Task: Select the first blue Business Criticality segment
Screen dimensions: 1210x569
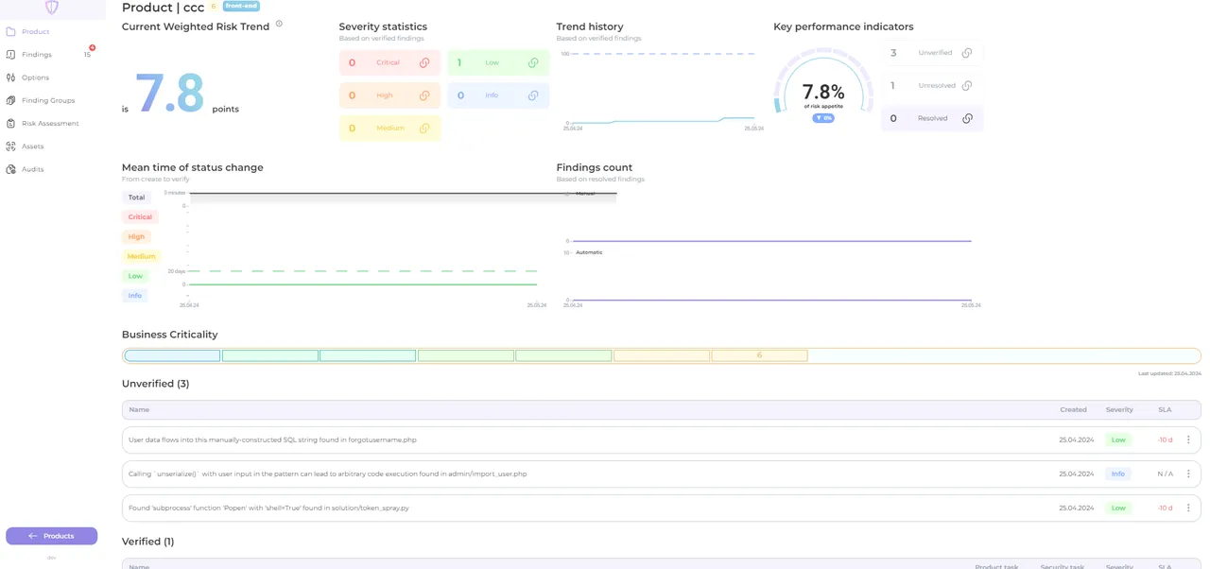Action: 172,356
